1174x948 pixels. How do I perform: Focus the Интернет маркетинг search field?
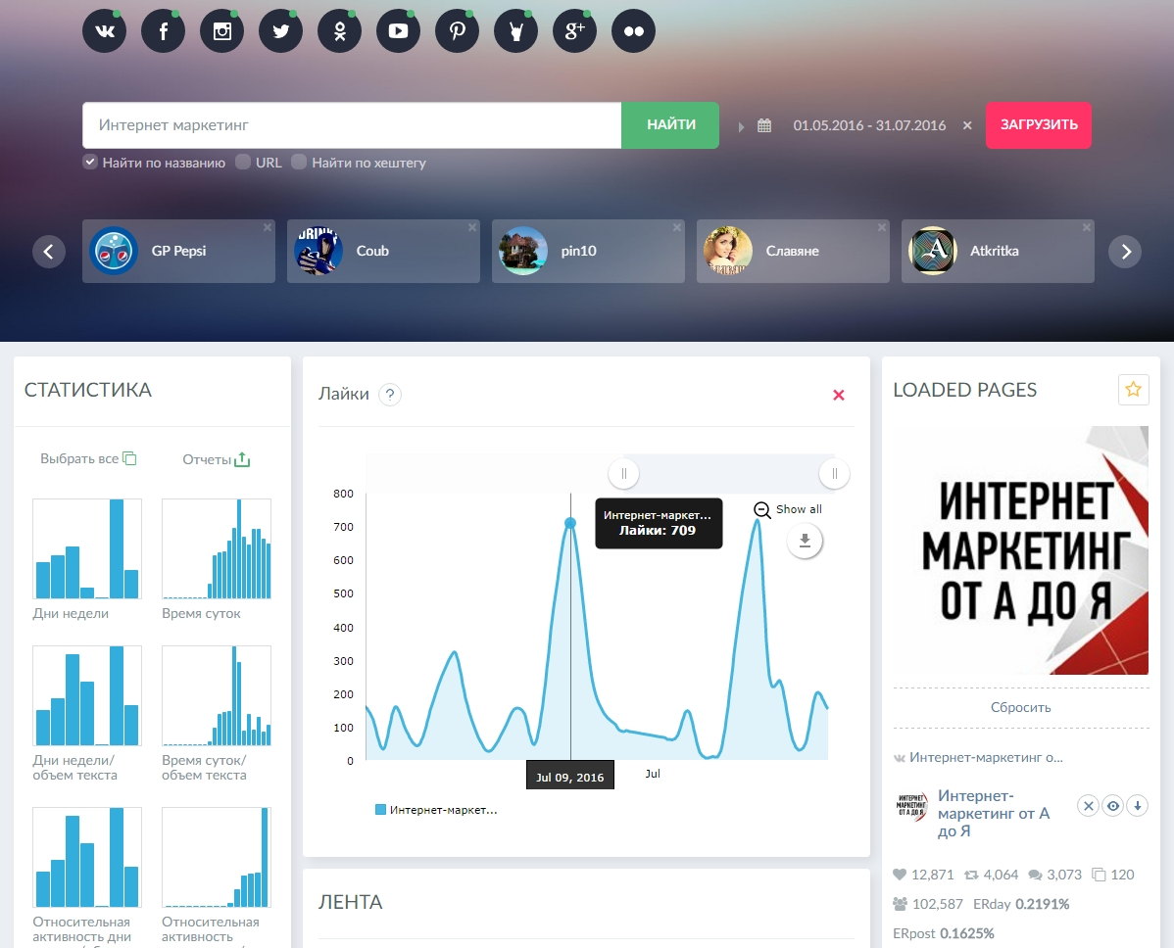pos(352,125)
